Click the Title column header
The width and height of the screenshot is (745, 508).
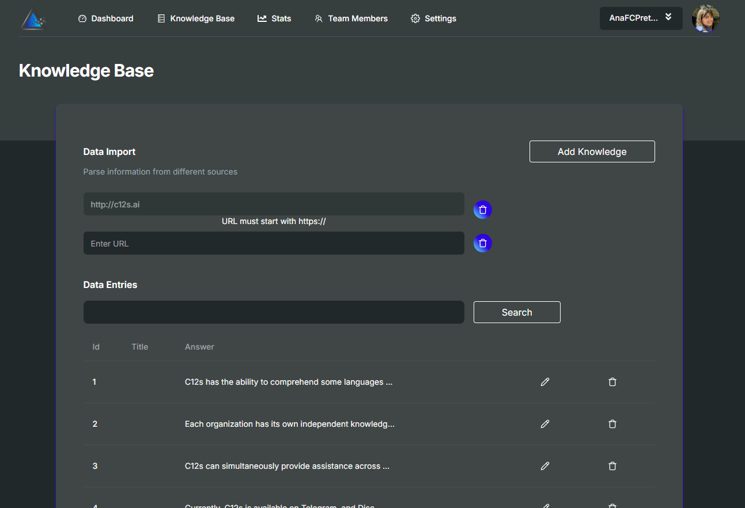pos(140,347)
